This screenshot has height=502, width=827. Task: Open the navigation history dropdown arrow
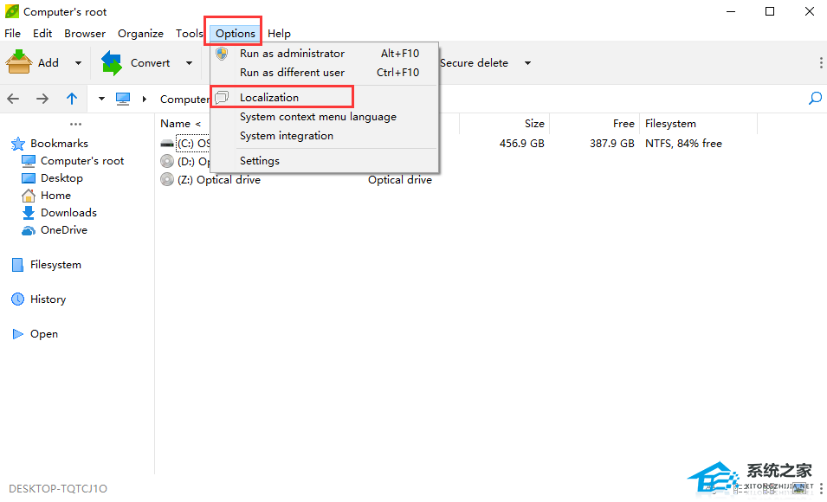(x=101, y=99)
